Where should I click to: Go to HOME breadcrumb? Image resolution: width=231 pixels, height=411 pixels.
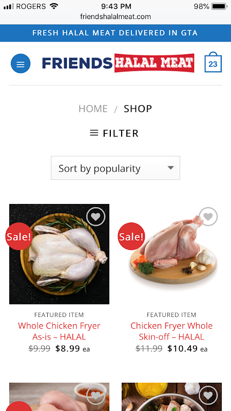point(93,108)
